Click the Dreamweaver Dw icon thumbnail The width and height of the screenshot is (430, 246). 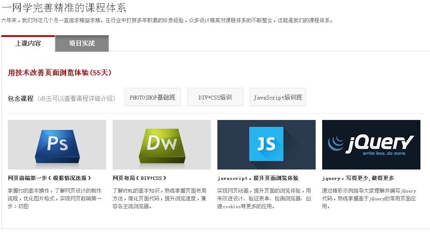point(162,145)
